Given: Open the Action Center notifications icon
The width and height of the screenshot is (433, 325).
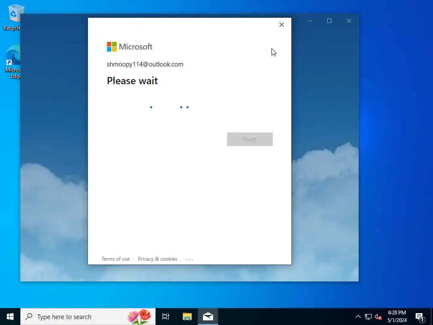Looking at the screenshot, I should pyautogui.click(x=420, y=317).
